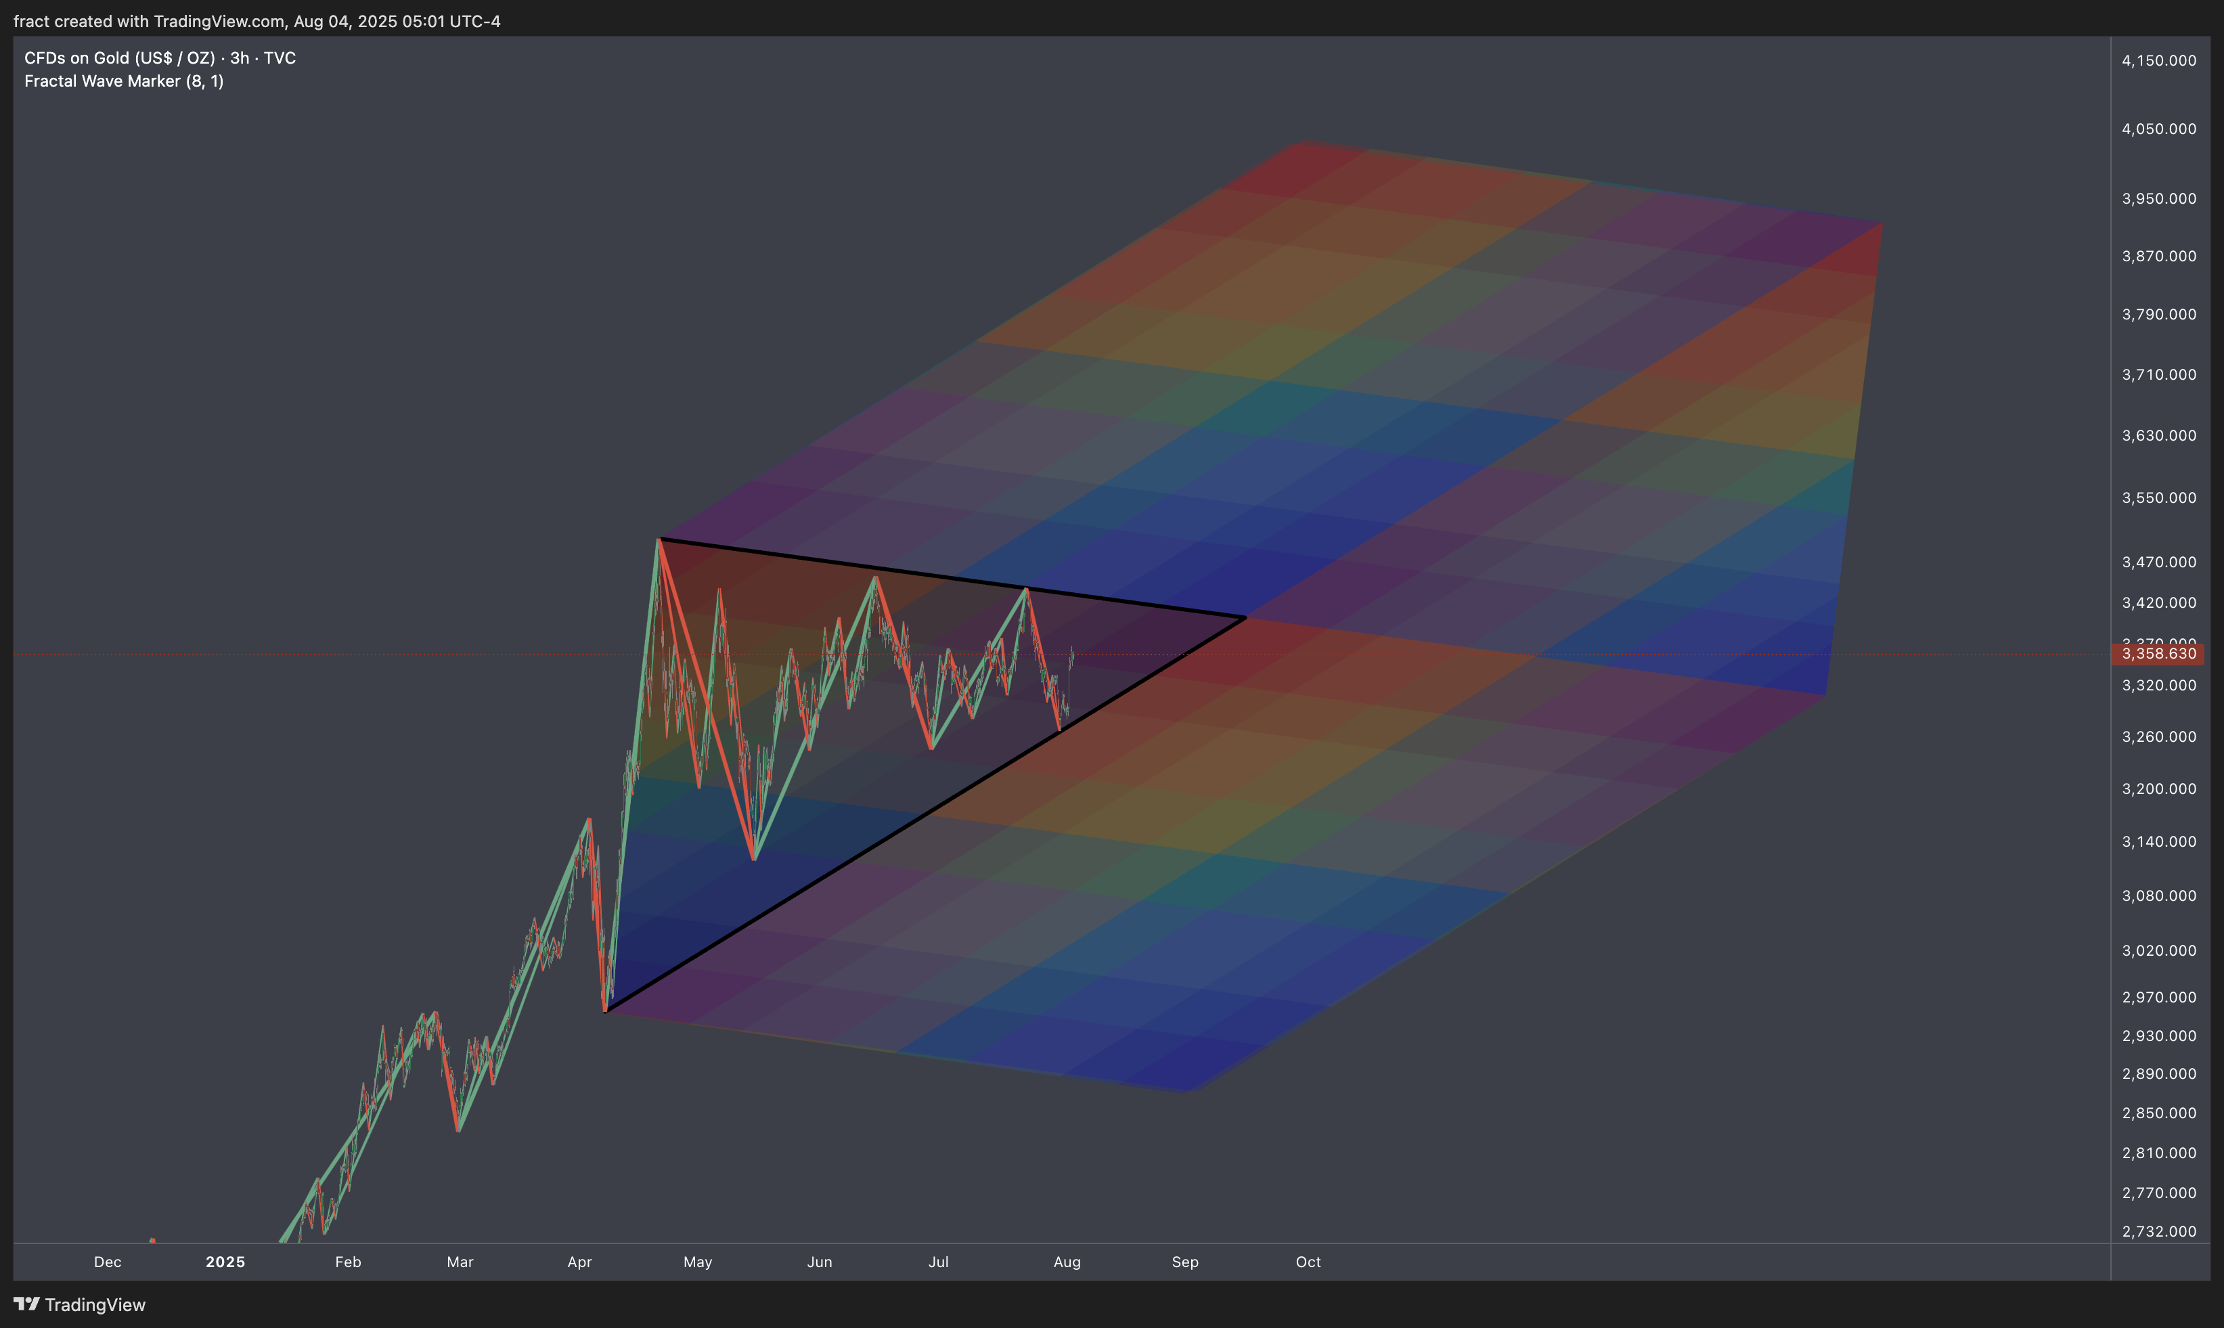Image resolution: width=2224 pixels, height=1328 pixels.
Task: Click the 4,150.000 price axis label
Action: [x=2159, y=61]
